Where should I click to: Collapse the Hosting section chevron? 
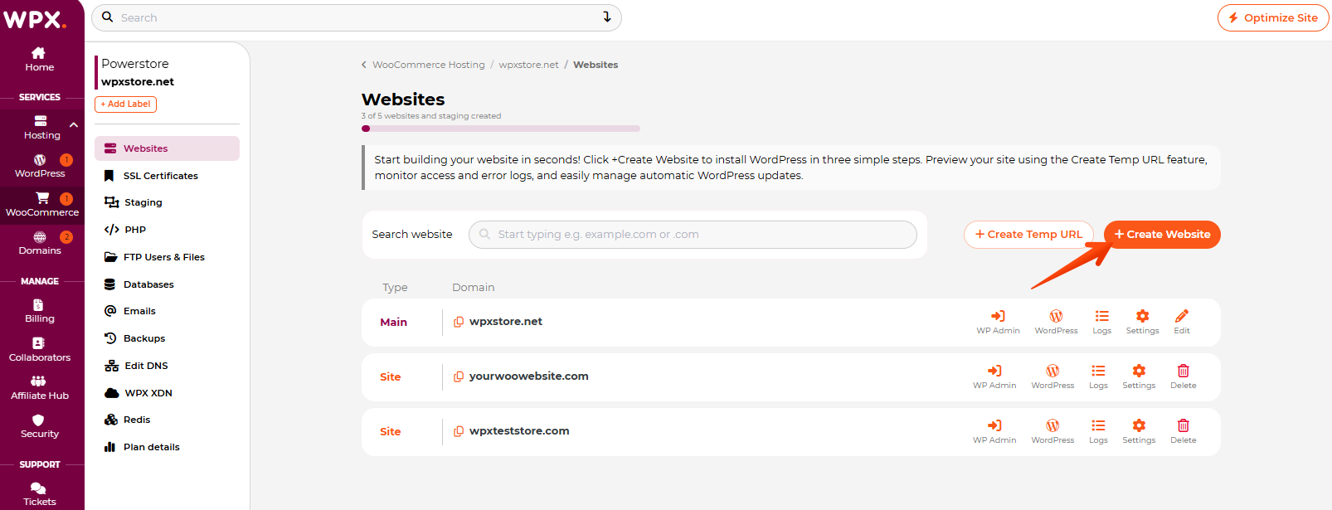74,125
